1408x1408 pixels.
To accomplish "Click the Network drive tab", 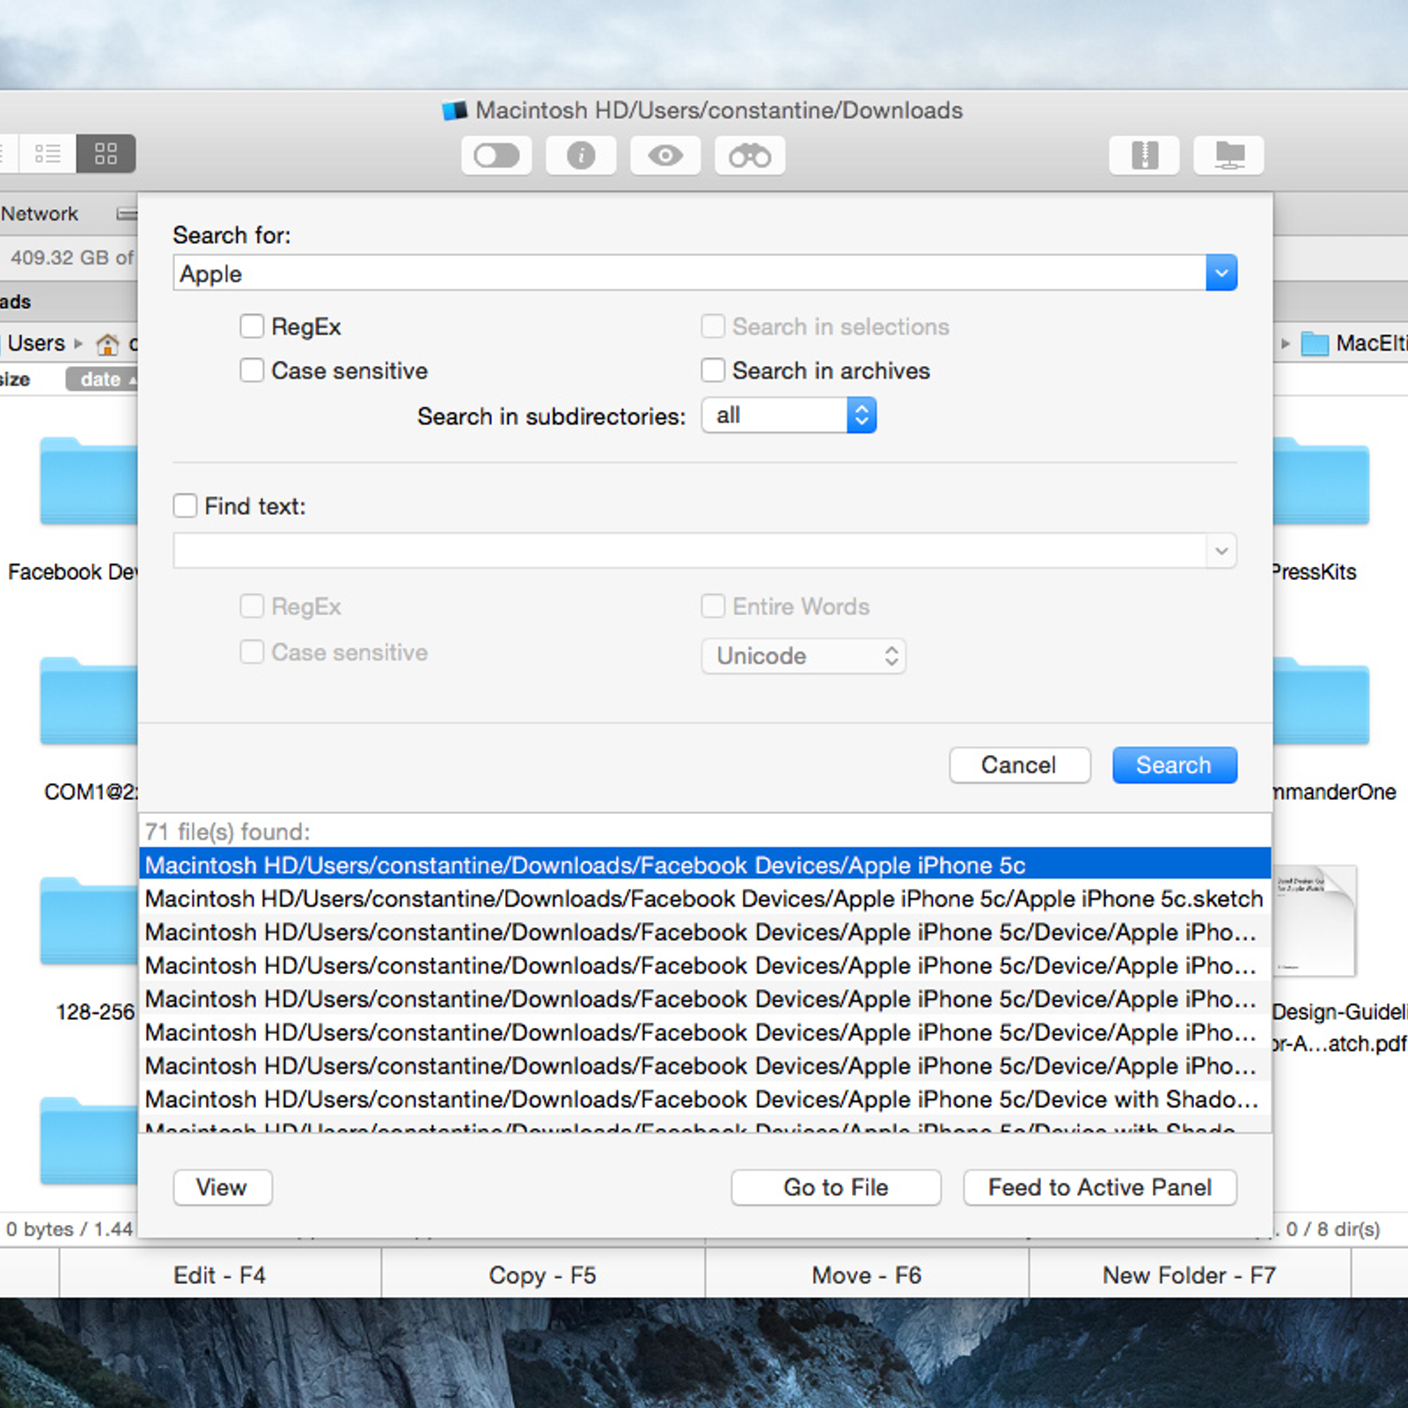I will coord(40,214).
